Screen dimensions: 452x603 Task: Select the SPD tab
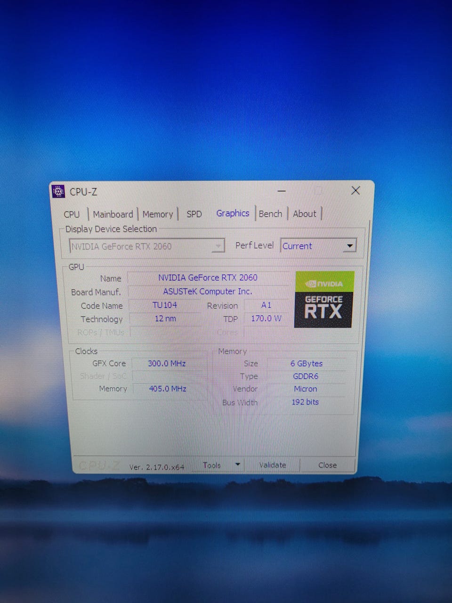[194, 214]
